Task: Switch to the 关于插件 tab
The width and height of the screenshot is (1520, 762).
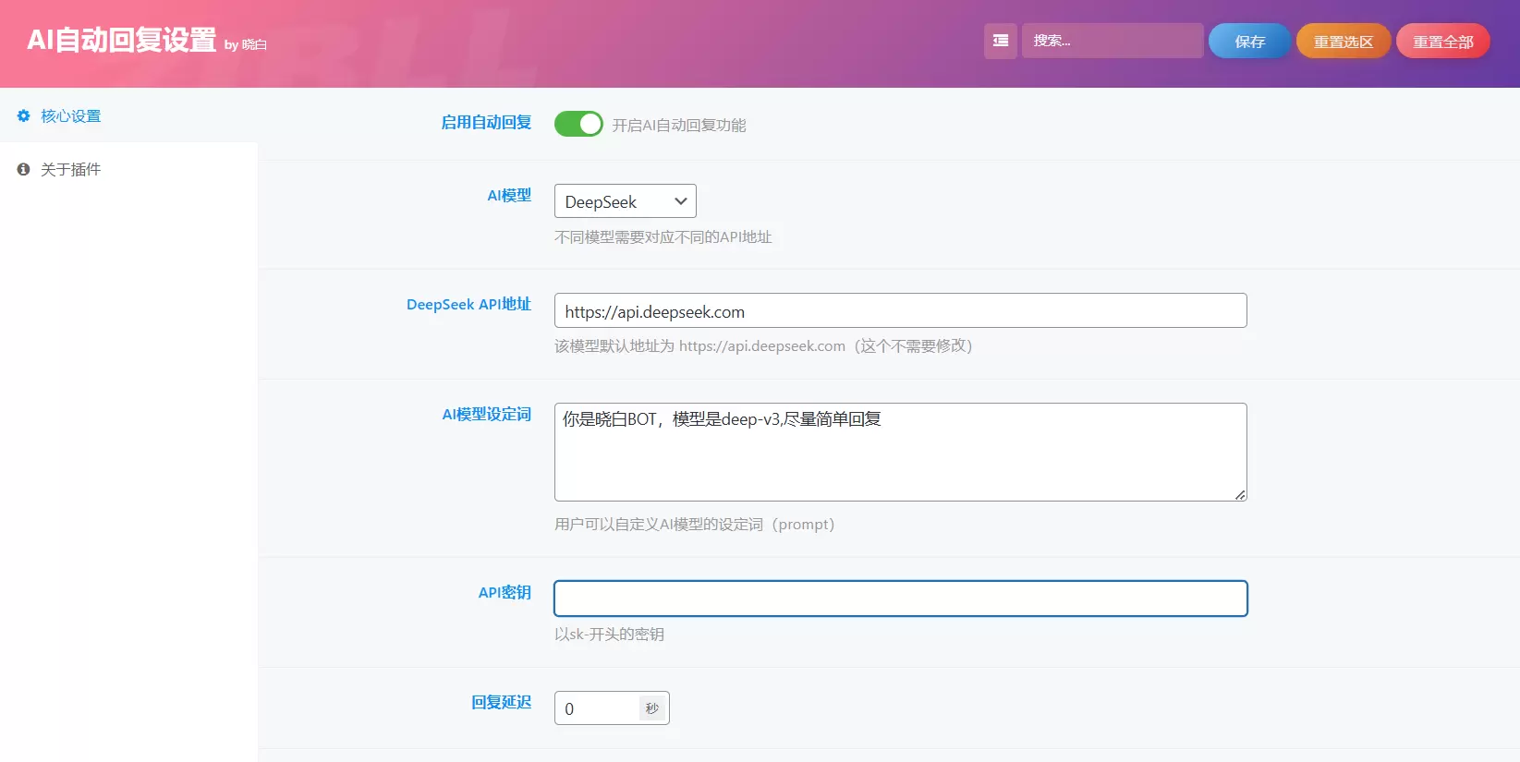Action: (128, 169)
